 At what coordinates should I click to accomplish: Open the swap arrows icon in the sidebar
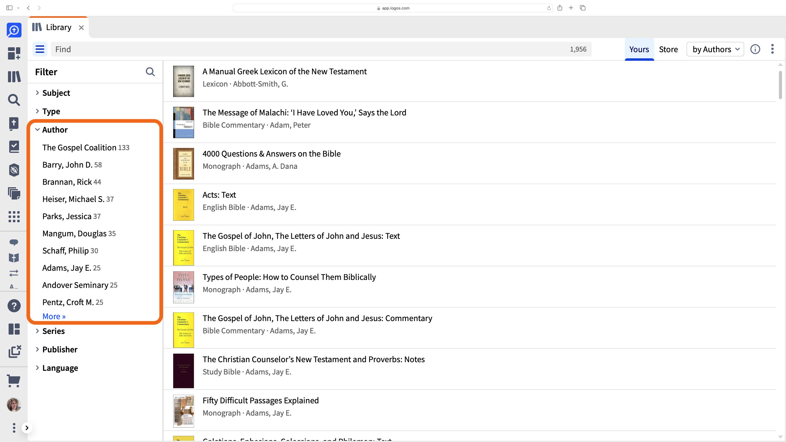coord(14,273)
